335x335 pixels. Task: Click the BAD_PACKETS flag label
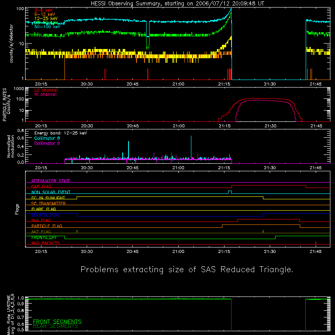point(46,243)
